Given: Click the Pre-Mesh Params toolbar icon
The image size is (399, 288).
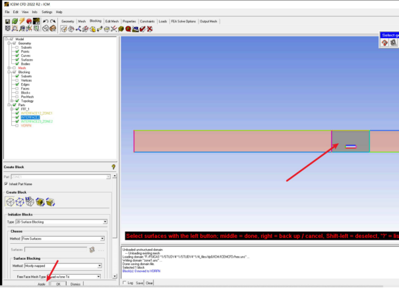Looking at the screenshot, I should 121,29.
